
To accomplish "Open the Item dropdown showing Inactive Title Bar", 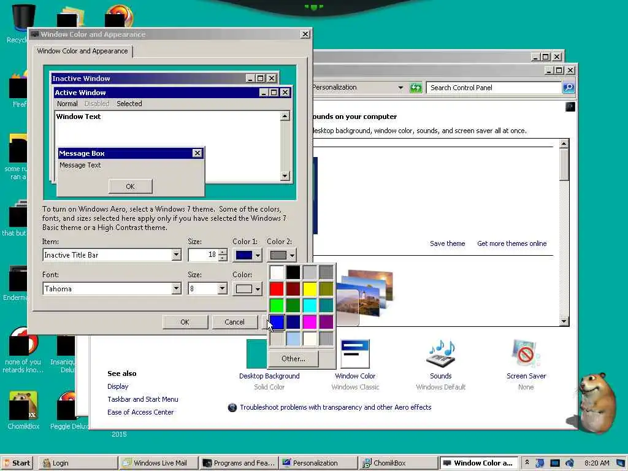I will tap(176, 255).
